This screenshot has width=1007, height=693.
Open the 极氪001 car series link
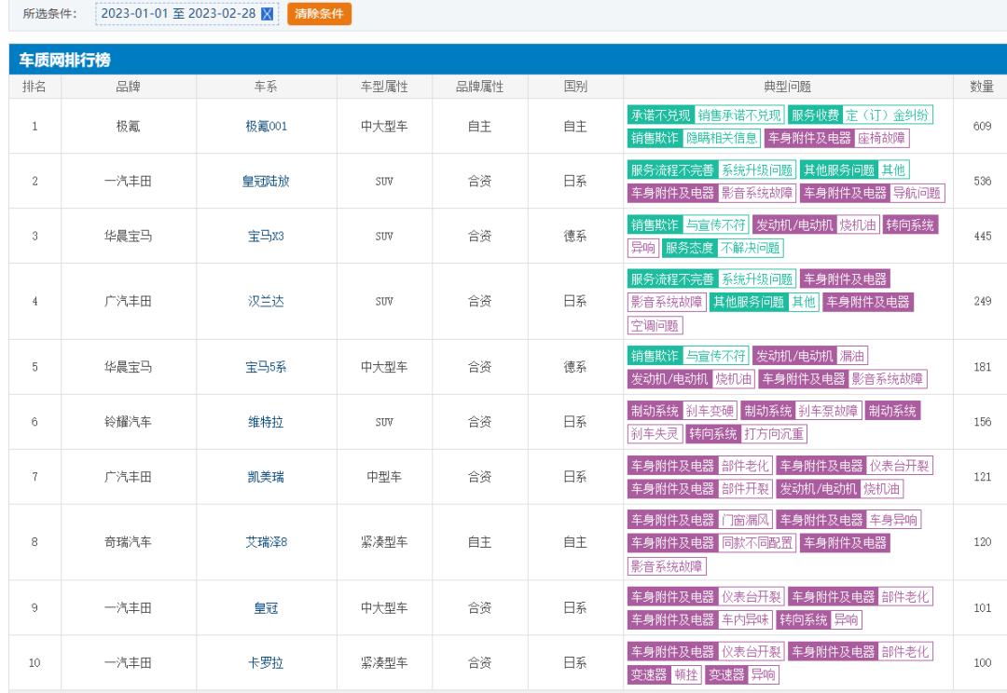[x=266, y=127]
